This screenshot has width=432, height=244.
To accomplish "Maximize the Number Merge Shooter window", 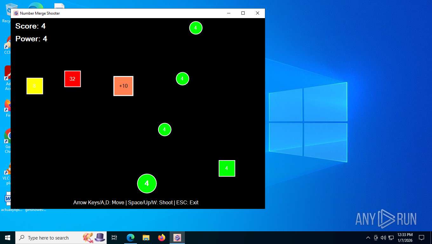I will click(x=243, y=13).
